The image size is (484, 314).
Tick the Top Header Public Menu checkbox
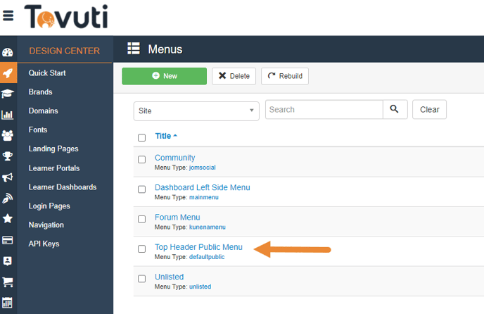pyautogui.click(x=141, y=249)
